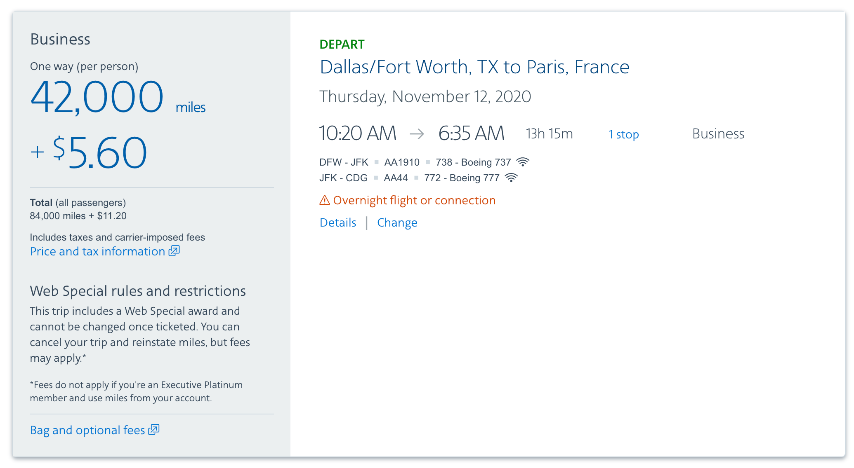Click the arrow between departure and arrival times
This screenshot has width=854, height=468.
(x=417, y=134)
